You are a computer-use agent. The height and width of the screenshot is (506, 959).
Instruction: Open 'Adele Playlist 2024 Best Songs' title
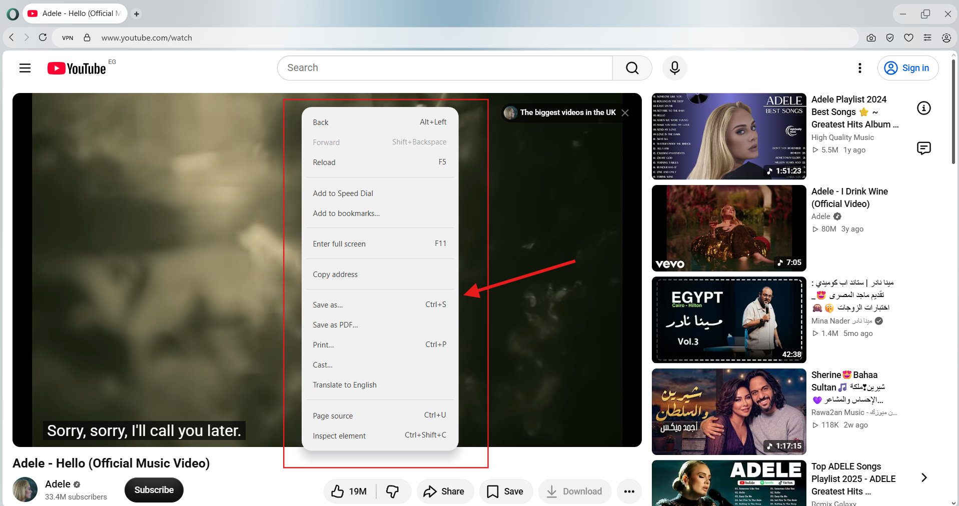click(855, 112)
